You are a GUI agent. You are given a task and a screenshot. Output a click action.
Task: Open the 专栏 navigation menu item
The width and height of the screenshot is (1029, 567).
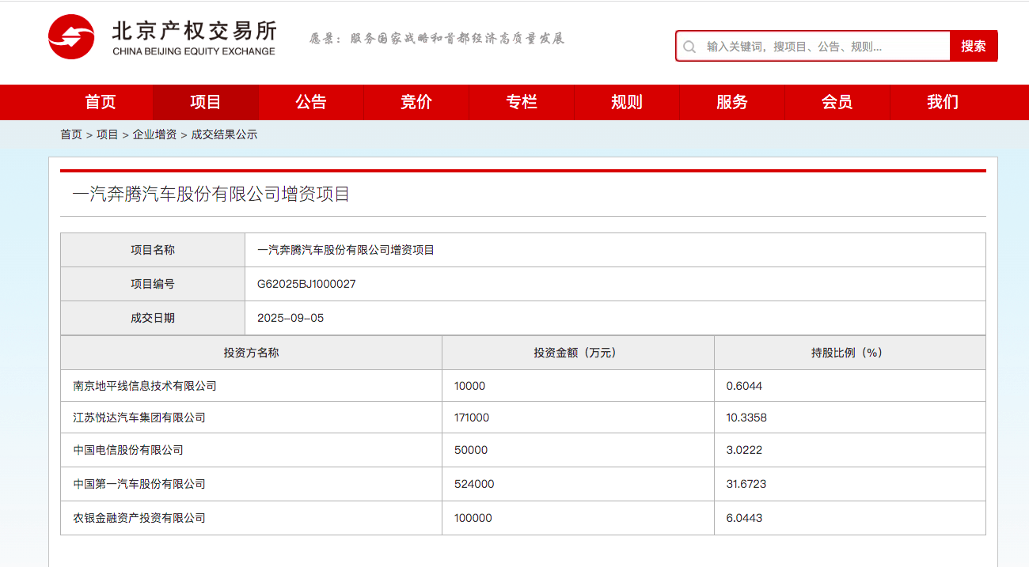[521, 102]
